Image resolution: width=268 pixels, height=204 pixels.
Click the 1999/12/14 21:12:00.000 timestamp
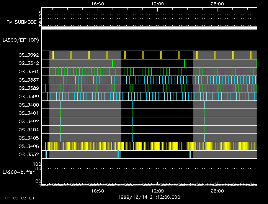pos(149,197)
